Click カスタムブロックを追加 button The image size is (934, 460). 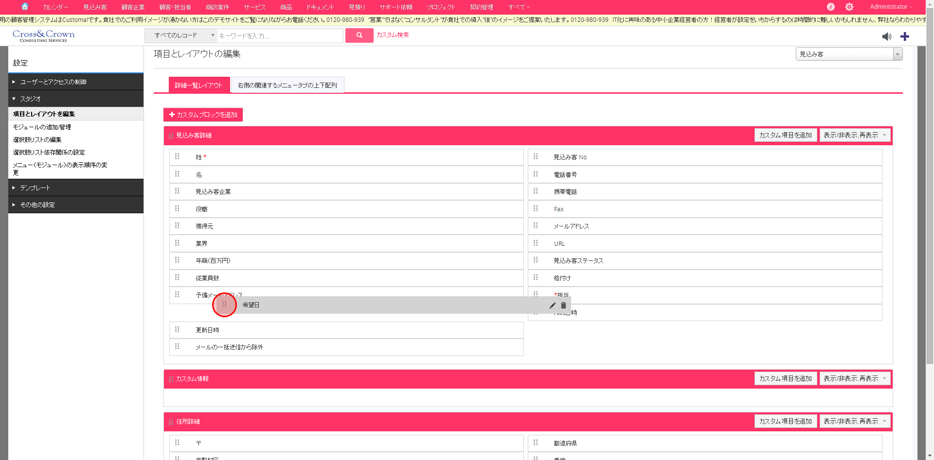203,115
